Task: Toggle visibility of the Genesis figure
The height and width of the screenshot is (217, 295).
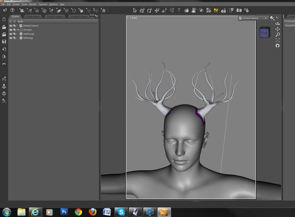Action: [11, 29]
